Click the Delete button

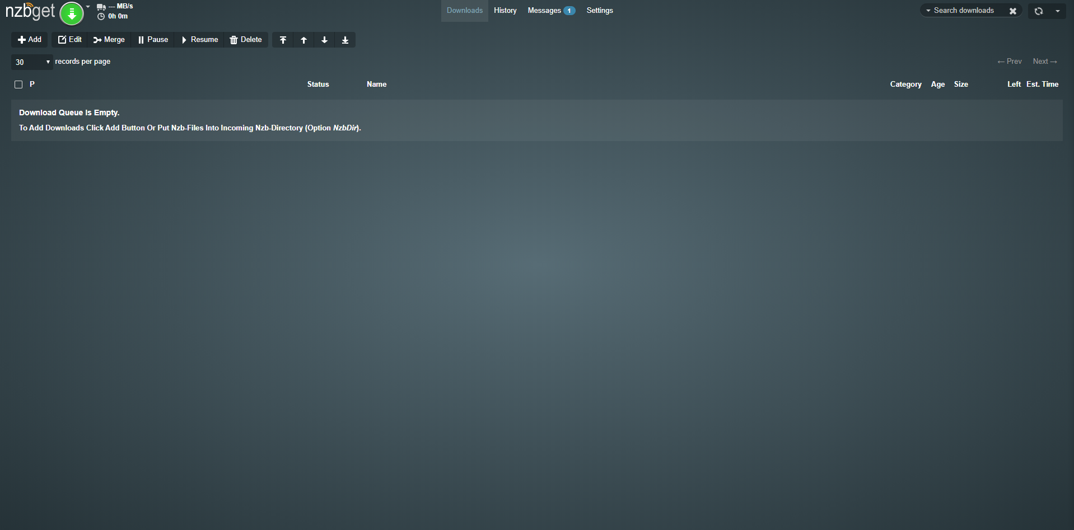click(246, 40)
